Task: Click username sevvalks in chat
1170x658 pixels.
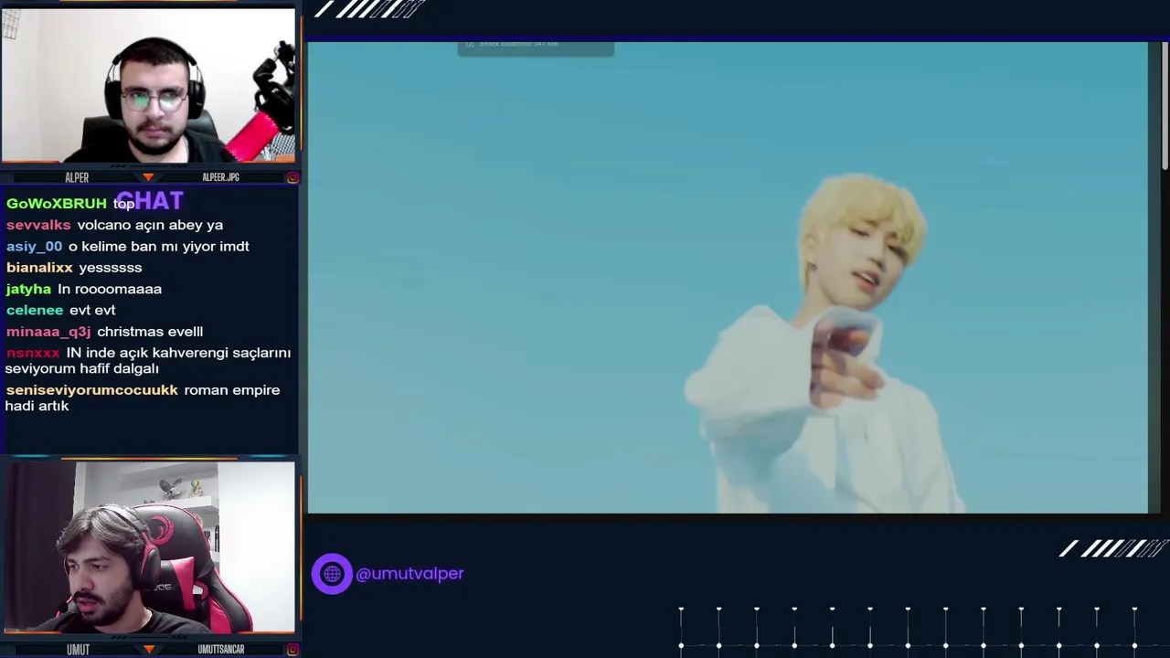Action: (x=38, y=225)
